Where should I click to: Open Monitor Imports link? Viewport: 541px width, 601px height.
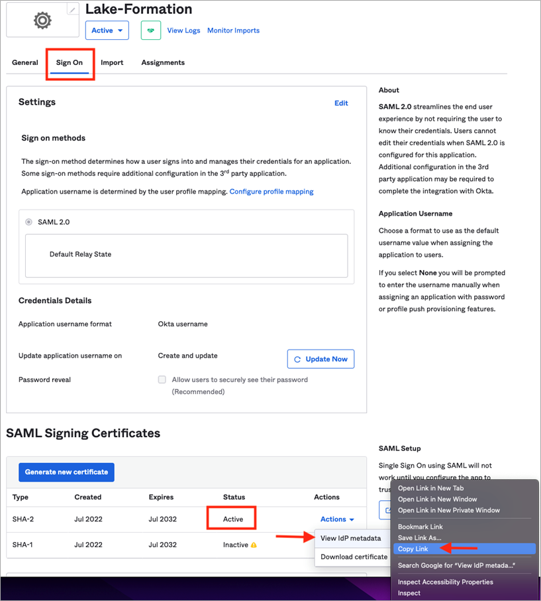click(233, 31)
